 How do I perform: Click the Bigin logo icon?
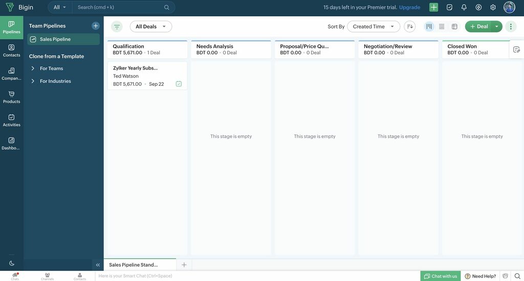coord(10,7)
